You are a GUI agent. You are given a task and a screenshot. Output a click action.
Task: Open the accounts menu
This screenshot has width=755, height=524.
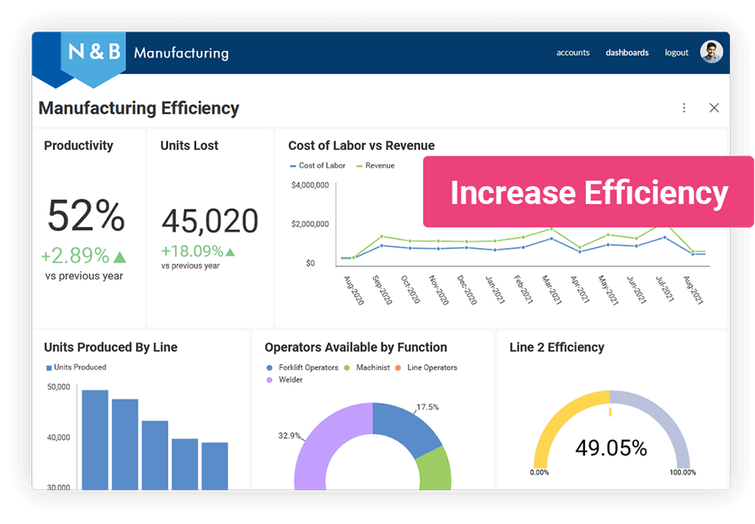click(x=573, y=52)
